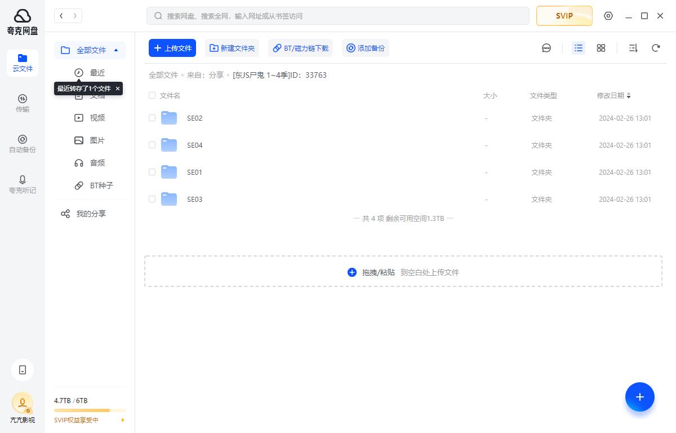Image resolution: width=676 pixels, height=433 pixels.
Task: Click the 上传文件 upload button
Action: pos(172,48)
